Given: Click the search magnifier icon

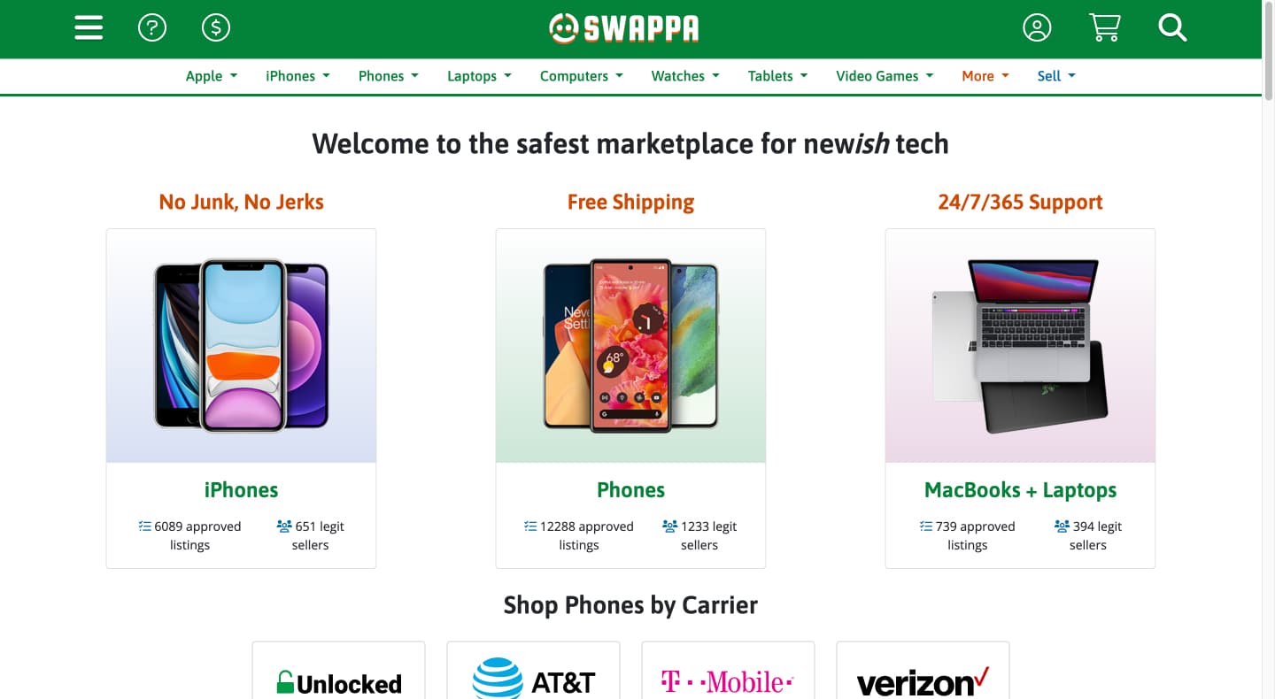Looking at the screenshot, I should coord(1172,28).
